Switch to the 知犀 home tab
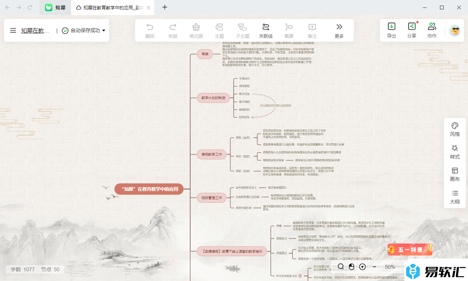 coord(55,7)
